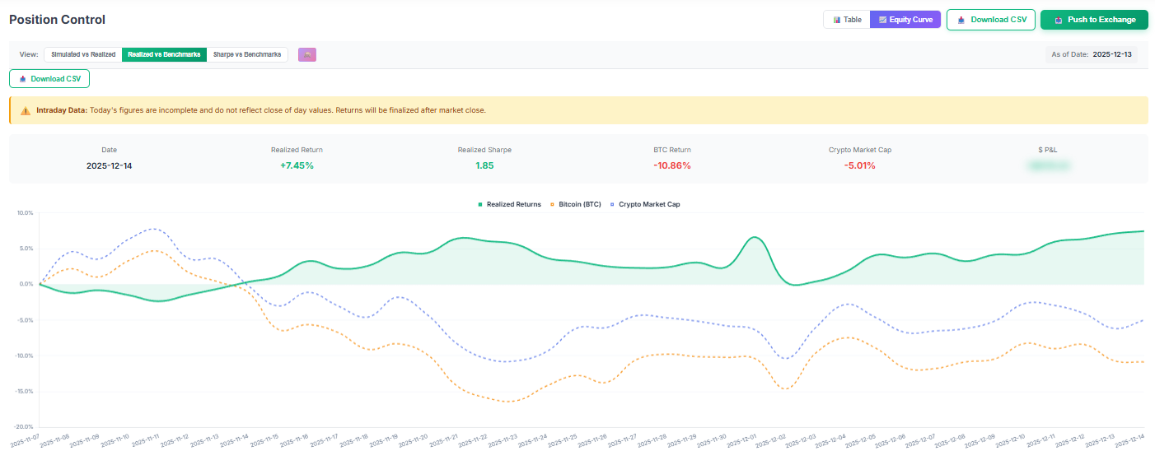Click the Push to Exchange button
Screen dimensions: 1155x451
pos(1094,20)
